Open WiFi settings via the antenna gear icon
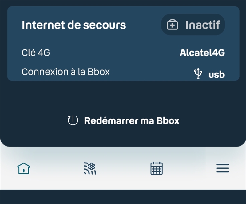Image resolution: width=246 pixels, height=204 pixels. point(89,168)
